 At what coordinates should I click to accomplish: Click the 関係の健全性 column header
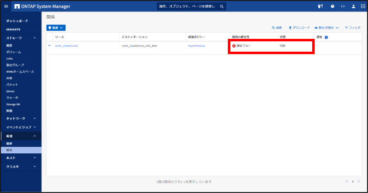(x=241, y=37)
